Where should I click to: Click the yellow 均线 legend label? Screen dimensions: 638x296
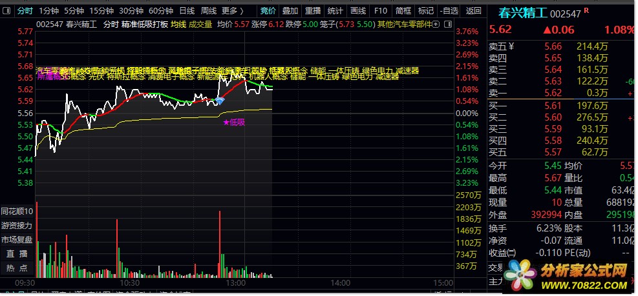(x=178, y=25)
